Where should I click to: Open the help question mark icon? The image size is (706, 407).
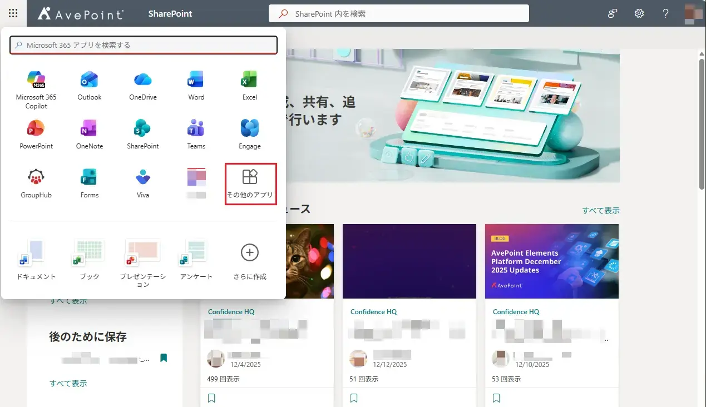tap(666, 13)
